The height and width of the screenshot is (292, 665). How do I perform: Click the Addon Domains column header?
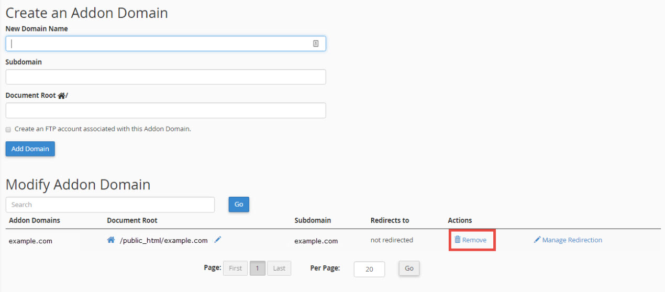tap(35, 220)
